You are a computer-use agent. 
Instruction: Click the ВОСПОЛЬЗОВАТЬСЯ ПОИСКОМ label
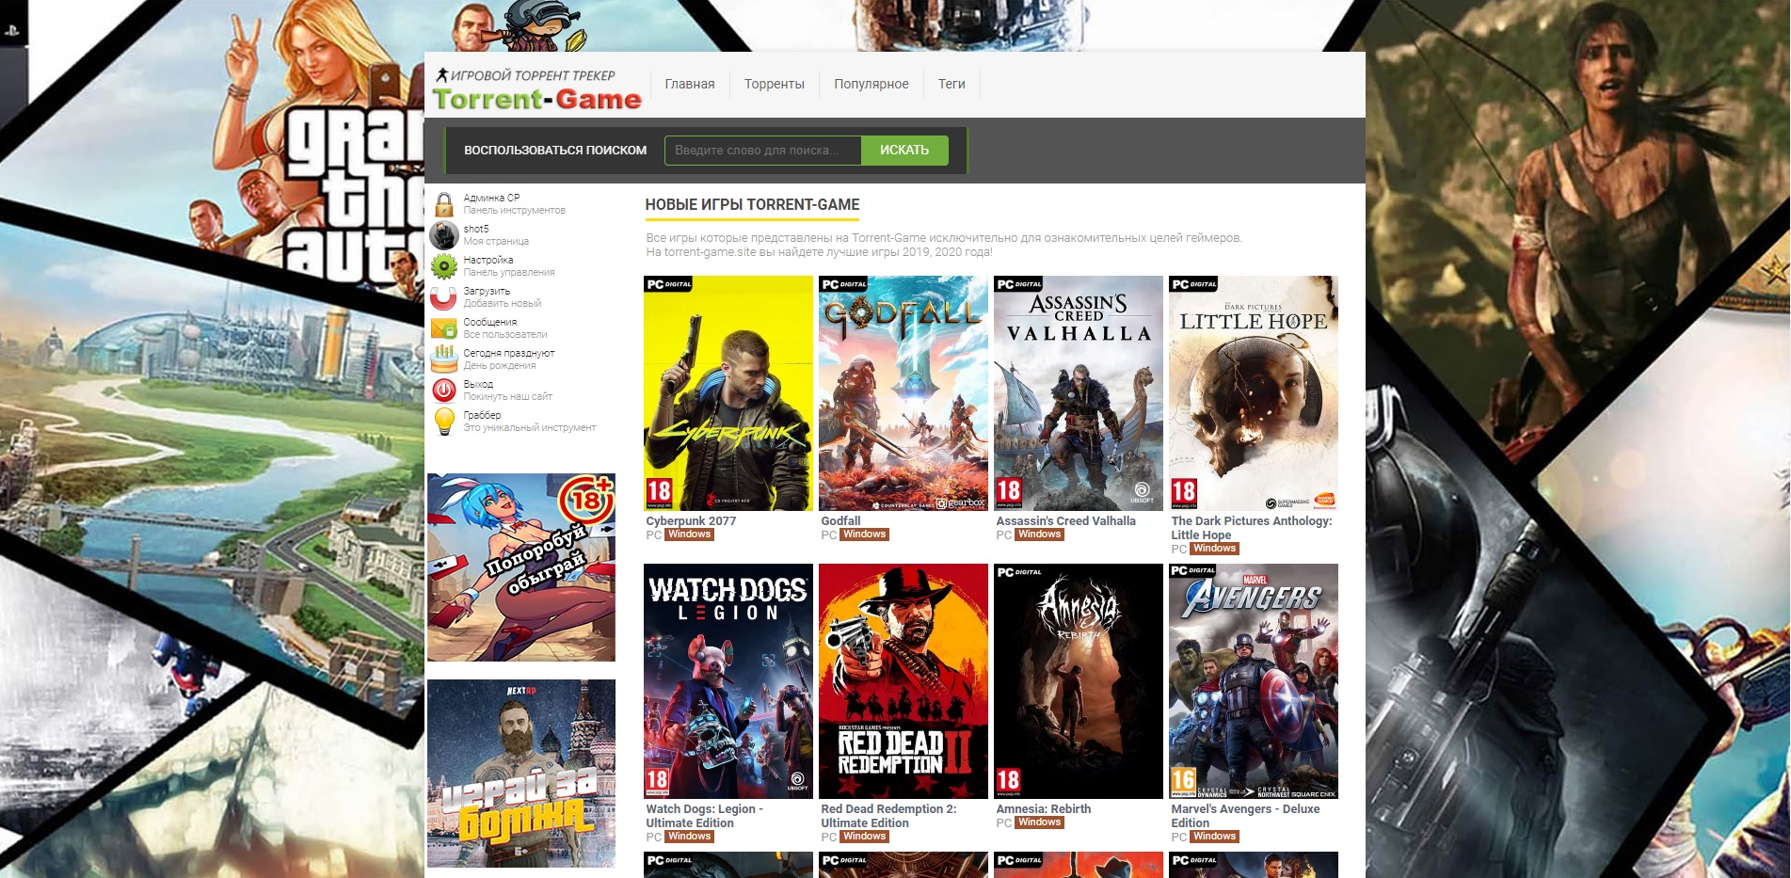point(555,151)
